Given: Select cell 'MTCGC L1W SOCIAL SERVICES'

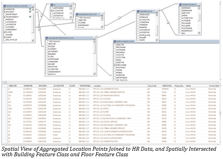Looking at the screenshot, I should pos(105,122).
